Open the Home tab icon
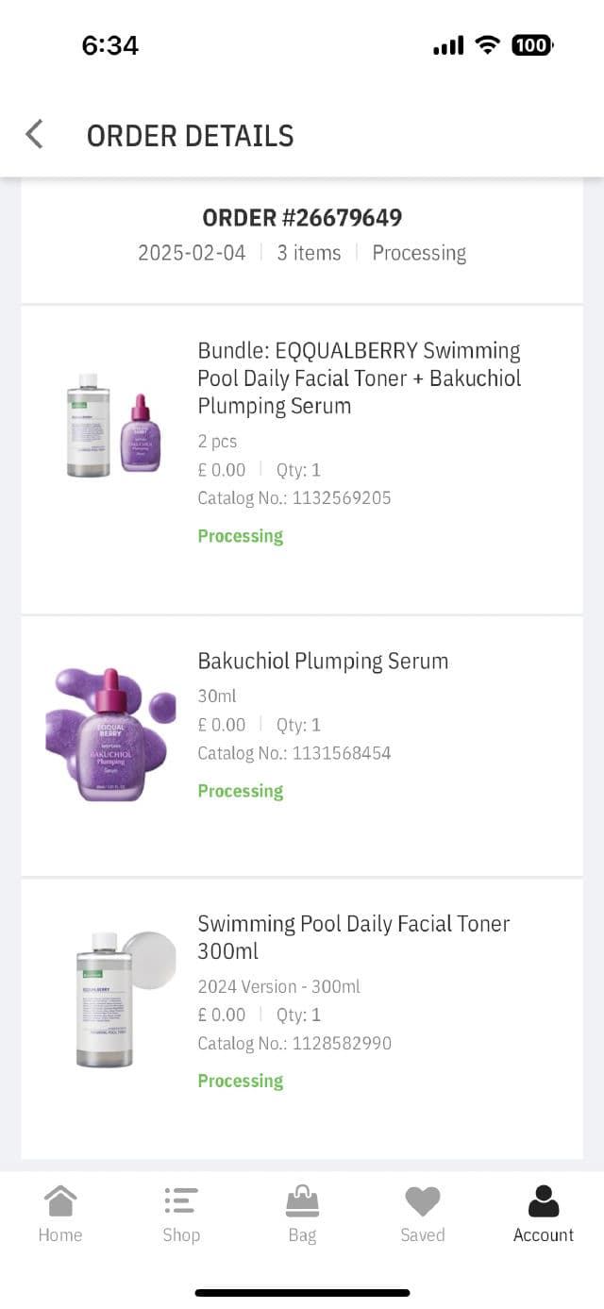This screenshot has height=1309, width=604. click(60, 1201)
